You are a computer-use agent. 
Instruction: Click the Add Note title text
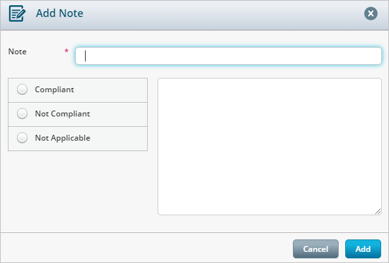point(59,13)
